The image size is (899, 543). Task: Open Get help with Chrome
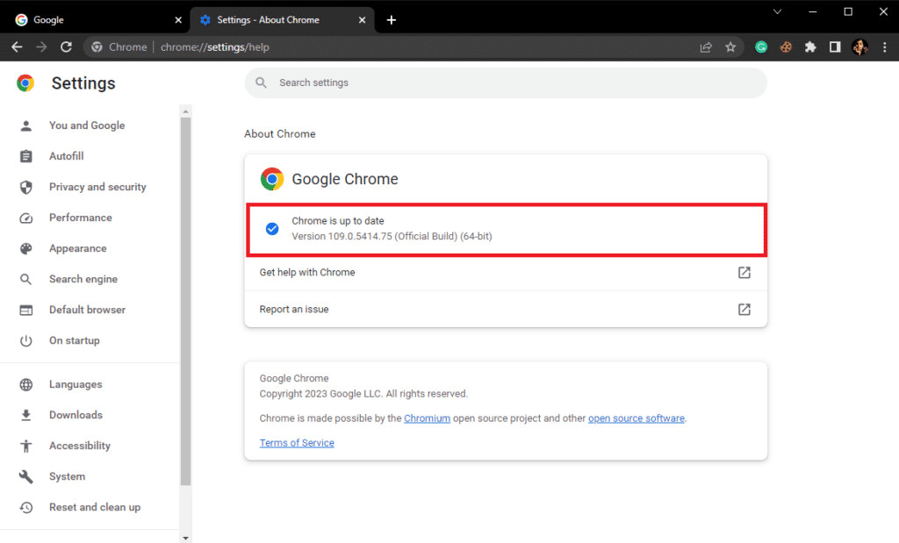[505, 273]
